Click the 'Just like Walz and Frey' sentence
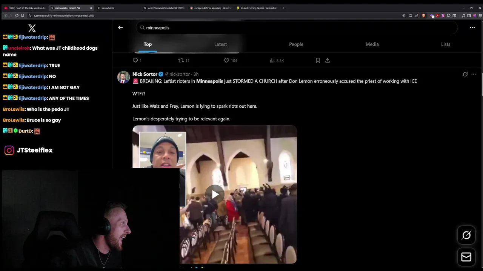 (x=195, y=106)
